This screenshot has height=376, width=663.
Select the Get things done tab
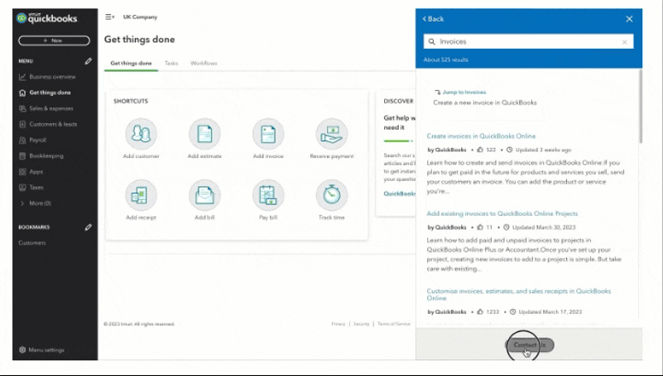[131, 64]
